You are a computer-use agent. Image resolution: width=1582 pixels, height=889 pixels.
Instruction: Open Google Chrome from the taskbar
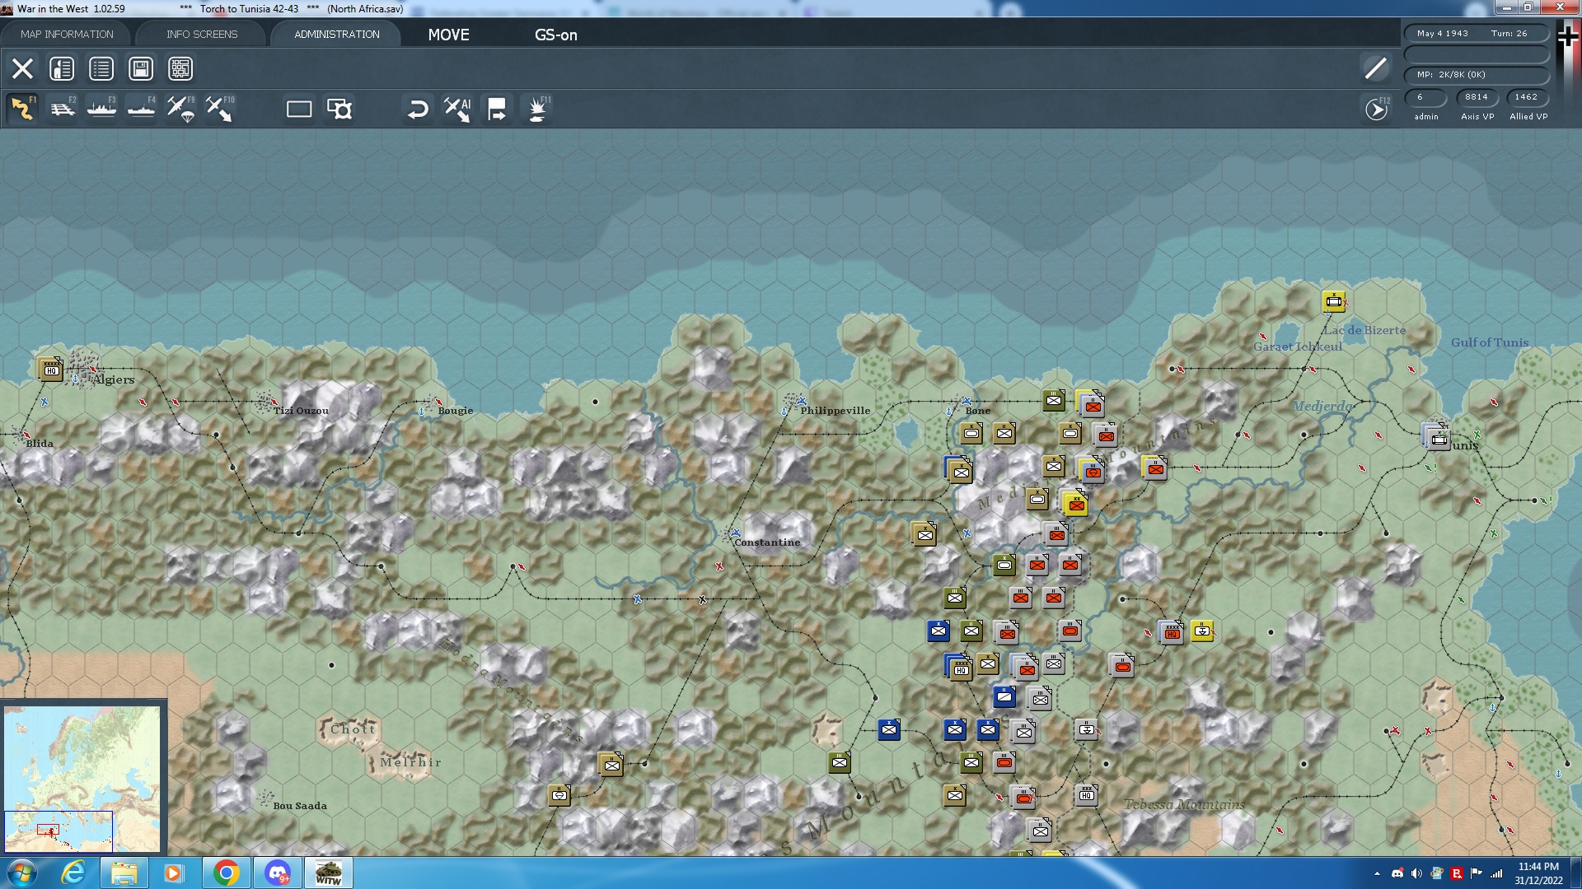226,873
